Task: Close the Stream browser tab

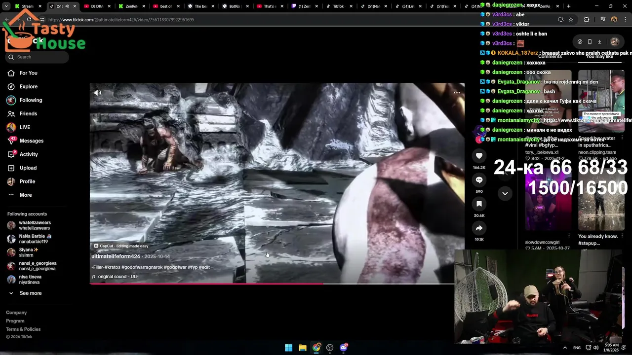Action: 40,6
